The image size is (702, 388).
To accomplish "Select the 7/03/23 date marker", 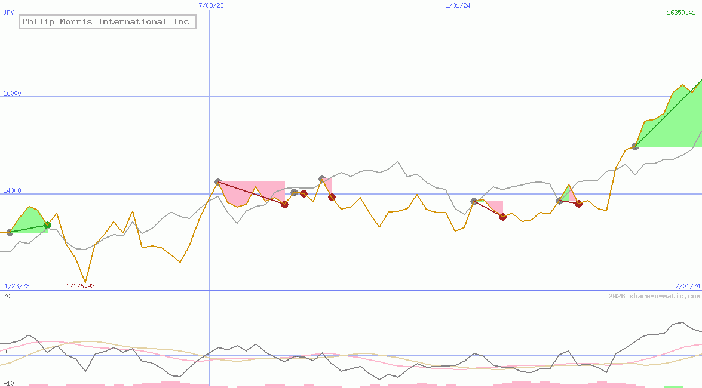I will click(210, 6).
